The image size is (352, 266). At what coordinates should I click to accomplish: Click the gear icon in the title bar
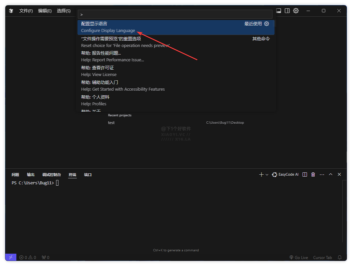(296, 11)
